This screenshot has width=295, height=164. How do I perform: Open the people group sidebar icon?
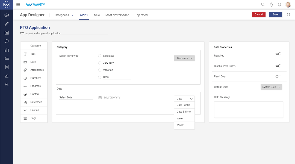tap(7, 84)
